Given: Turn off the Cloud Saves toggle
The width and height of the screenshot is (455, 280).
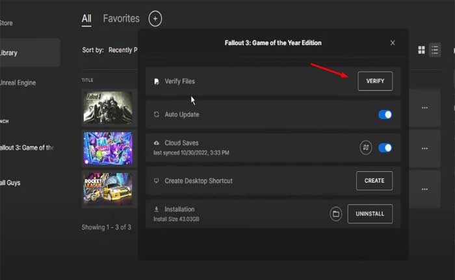Looking at the screenshot, I should 385,148.
